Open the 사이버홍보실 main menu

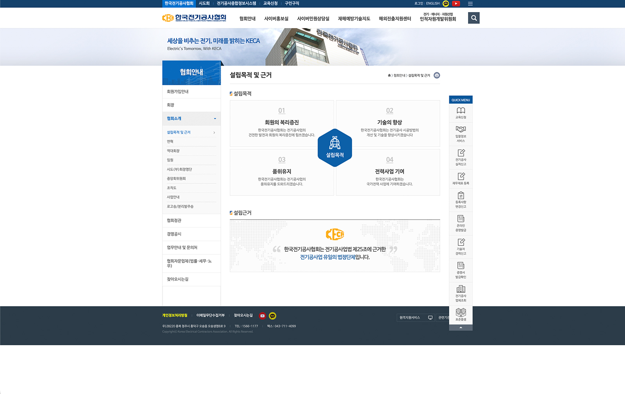point(276,19)
